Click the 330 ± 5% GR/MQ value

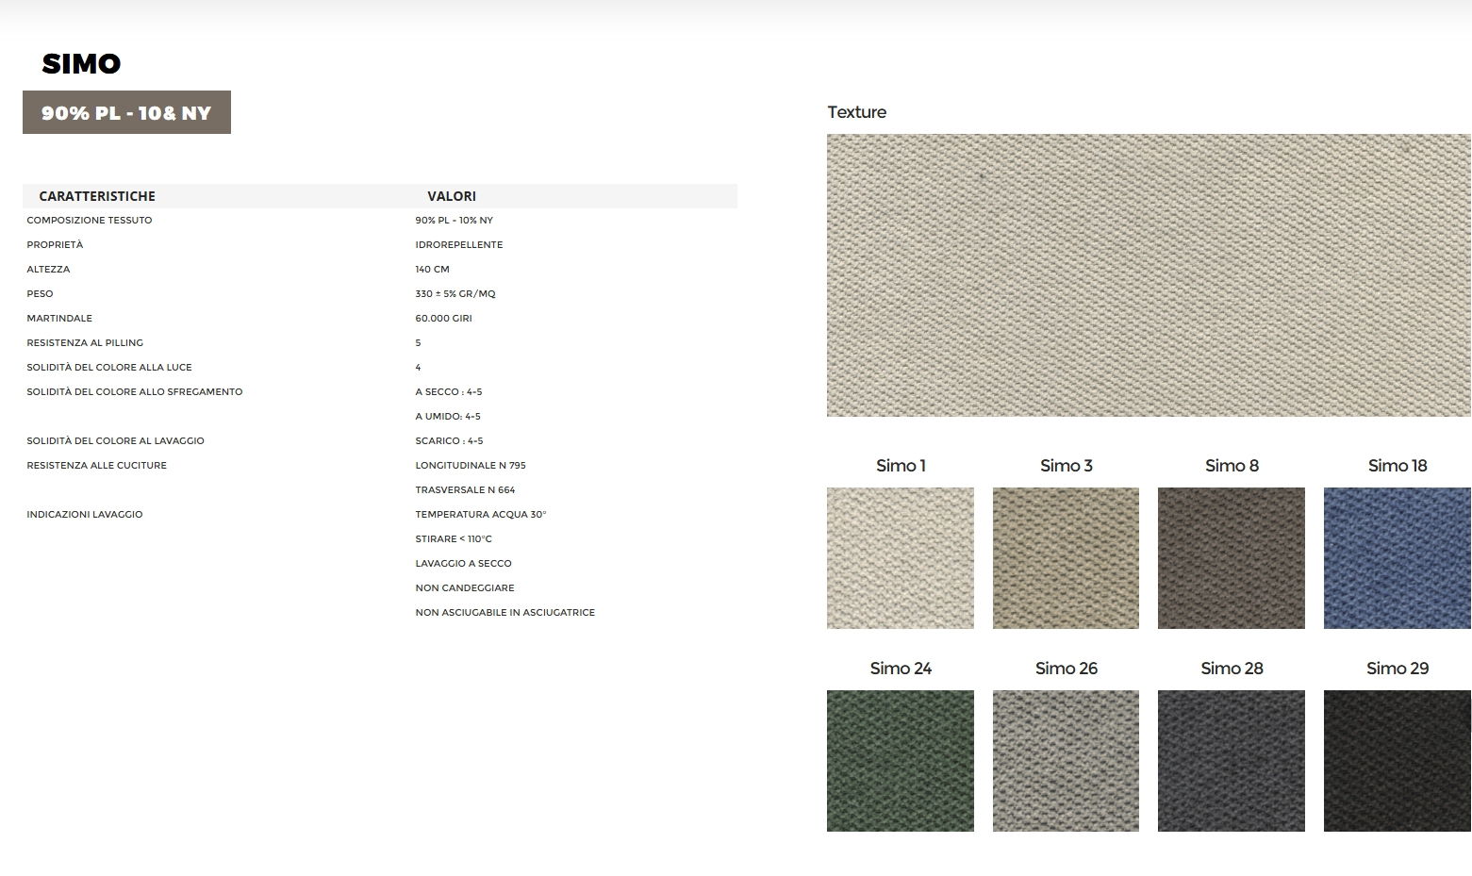[x=455, y=293]
